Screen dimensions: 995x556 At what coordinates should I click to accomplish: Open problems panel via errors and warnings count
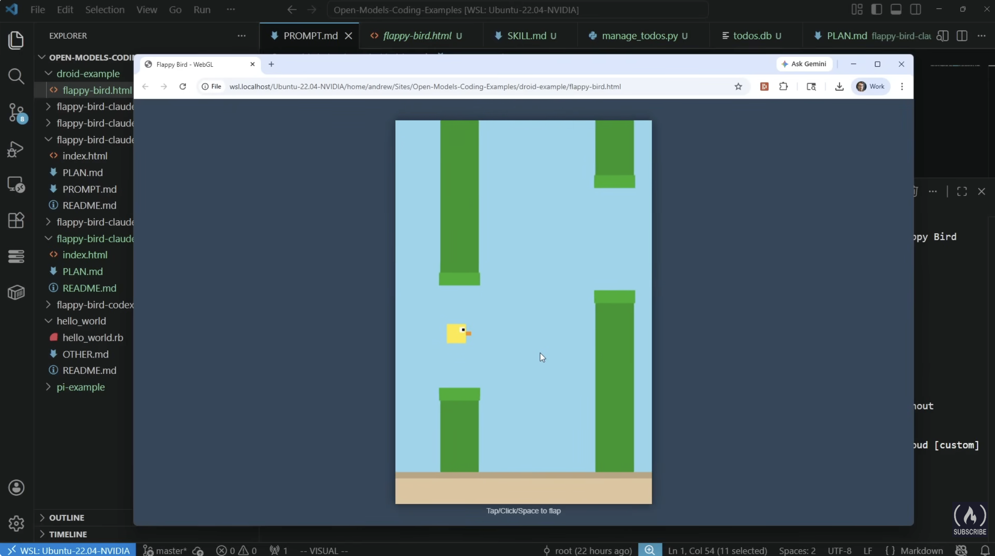click(236, 550)
